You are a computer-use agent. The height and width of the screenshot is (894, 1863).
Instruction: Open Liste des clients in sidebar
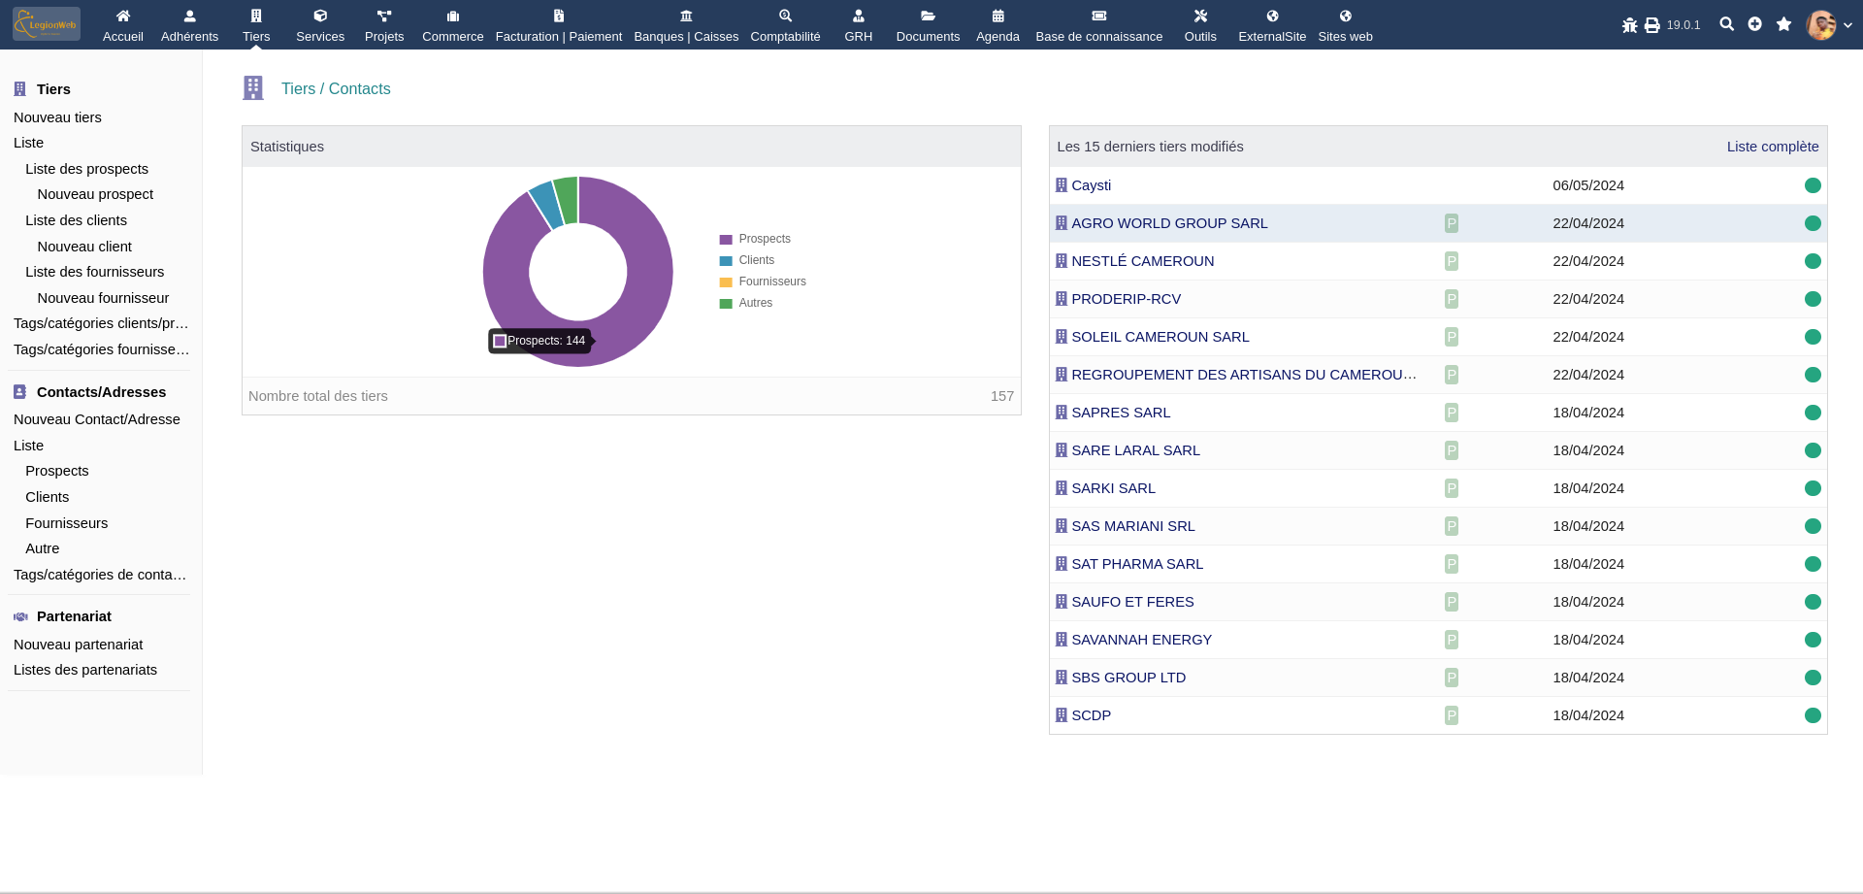click(76, 220)
